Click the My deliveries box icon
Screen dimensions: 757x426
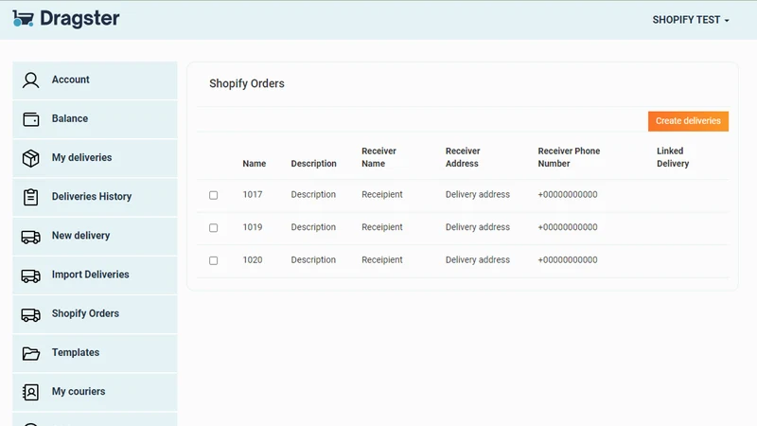coord(31,158)
